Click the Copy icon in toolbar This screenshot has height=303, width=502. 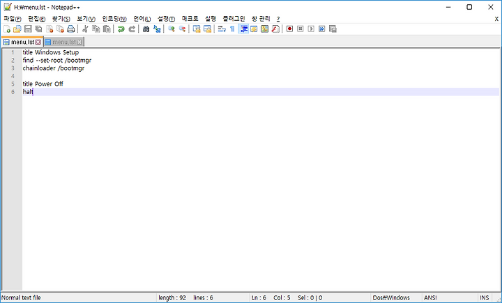click(x=96, y=29)
